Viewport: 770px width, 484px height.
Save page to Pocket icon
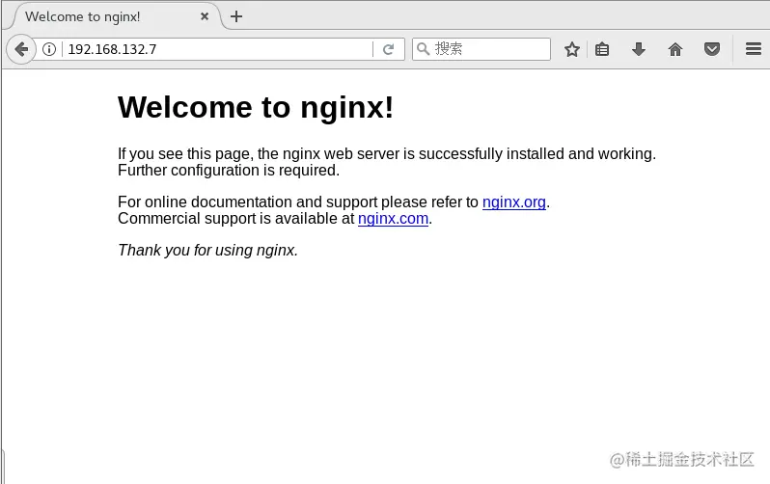click(712, 49)
